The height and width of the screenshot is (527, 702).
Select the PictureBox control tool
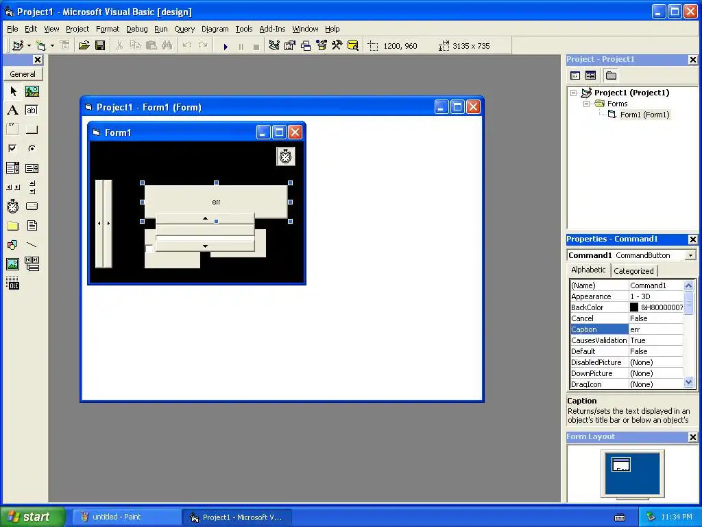point(32,91)
